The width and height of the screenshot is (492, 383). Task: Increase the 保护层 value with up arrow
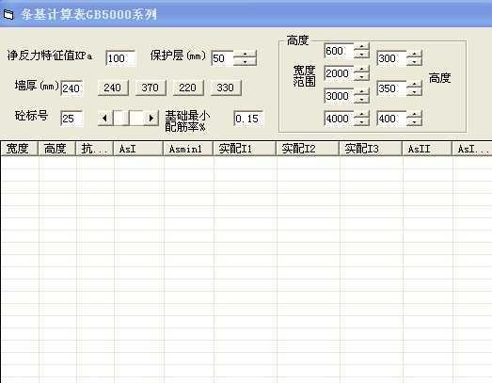coord(245,54)
